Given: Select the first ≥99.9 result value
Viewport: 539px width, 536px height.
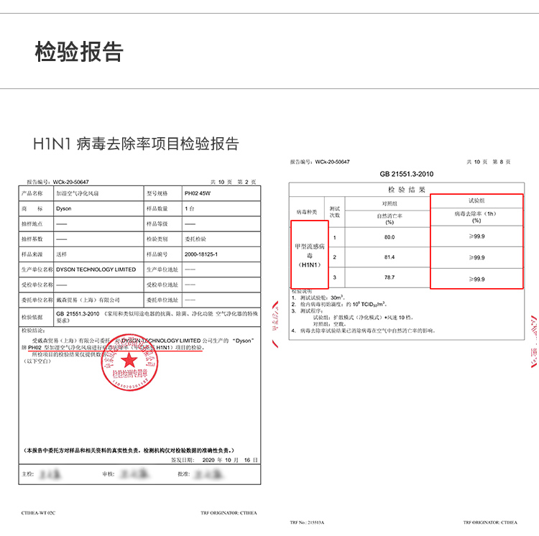Looking at the screenshot, I should pos(476,237).
